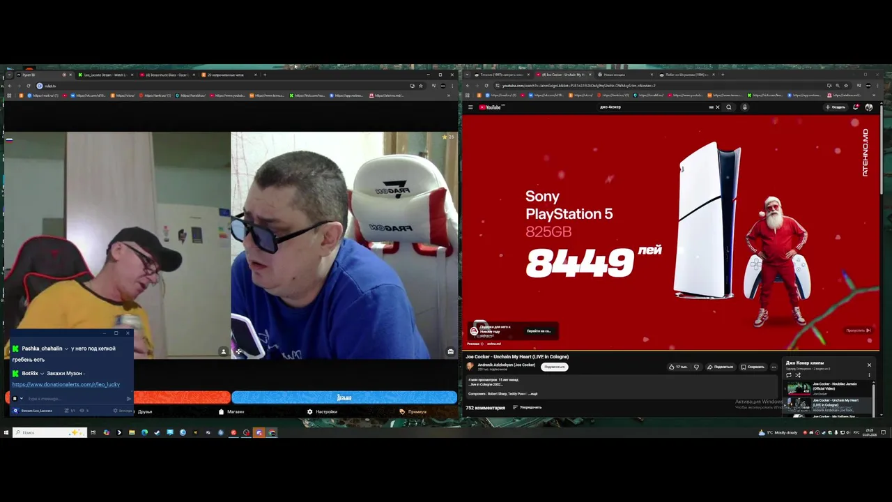Image resolution: width=892 pixels, height=502 pixels.
Task: Switch to Joe Cocker YouTube browser tab
Action: (x=563, y=75)
